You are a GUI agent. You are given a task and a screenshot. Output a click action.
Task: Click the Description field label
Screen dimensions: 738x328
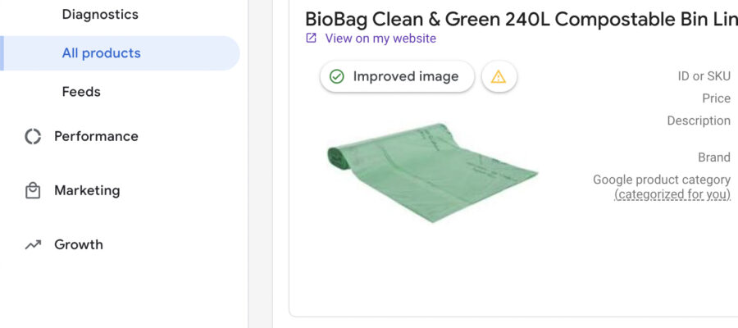tap(699, 121)
